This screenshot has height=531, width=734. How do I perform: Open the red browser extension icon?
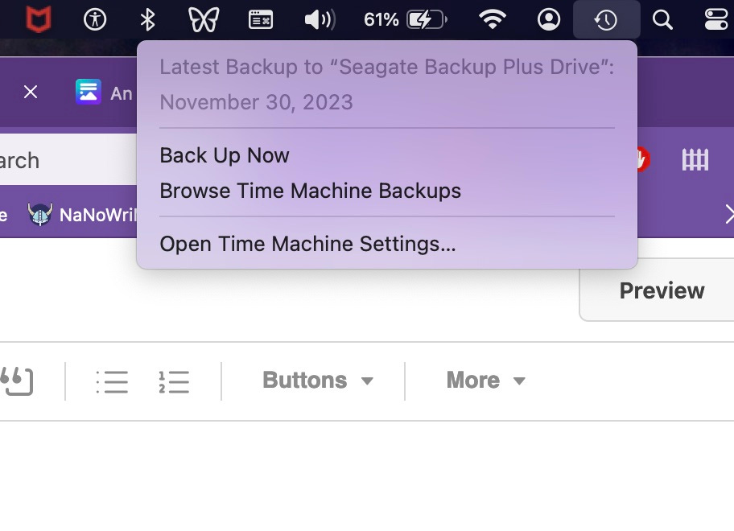643,160
